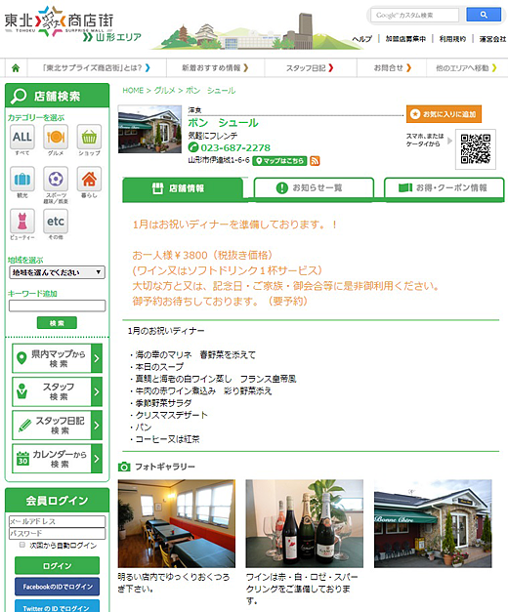
Task: Switch to the お知らせ一覧 tab
Action: [314, 188]
